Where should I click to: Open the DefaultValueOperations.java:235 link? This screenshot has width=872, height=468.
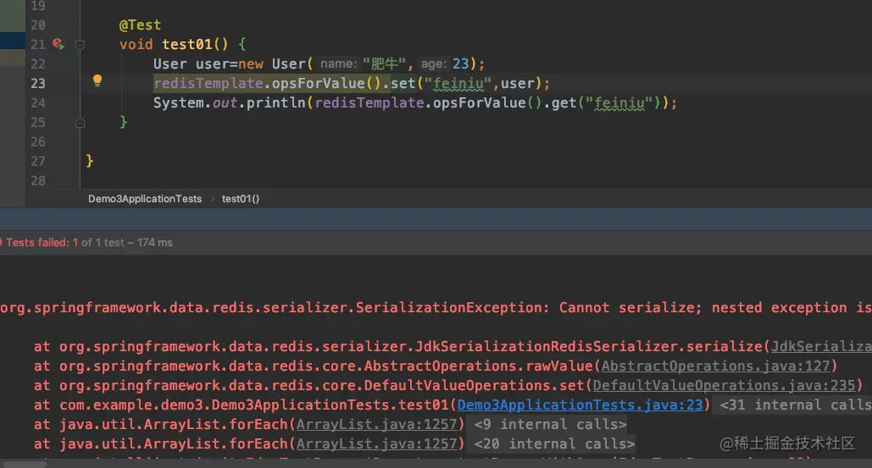[724, 385]
